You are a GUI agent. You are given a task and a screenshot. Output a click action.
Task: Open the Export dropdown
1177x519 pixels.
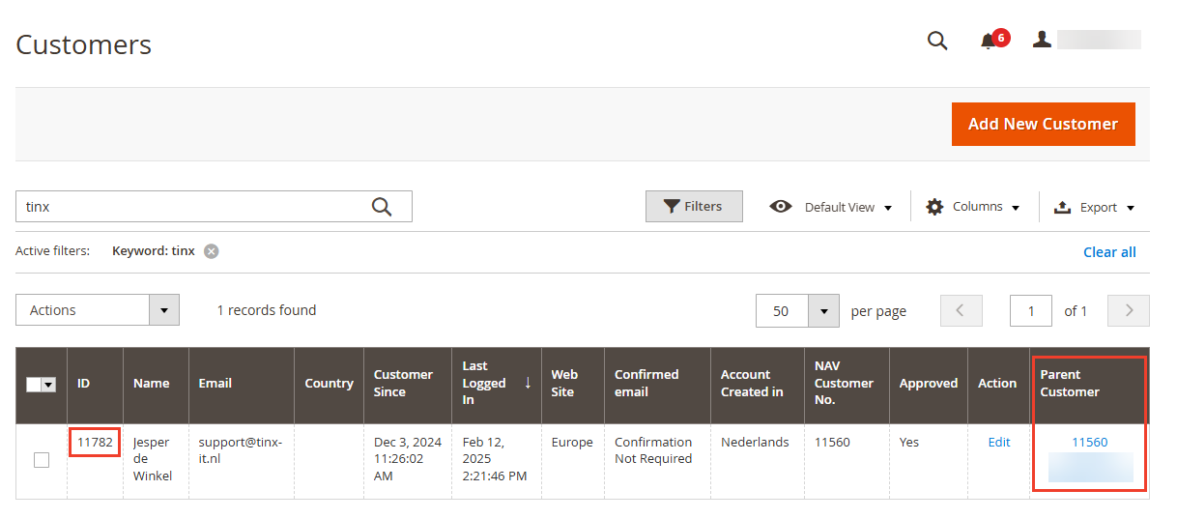coord(1094,207)
